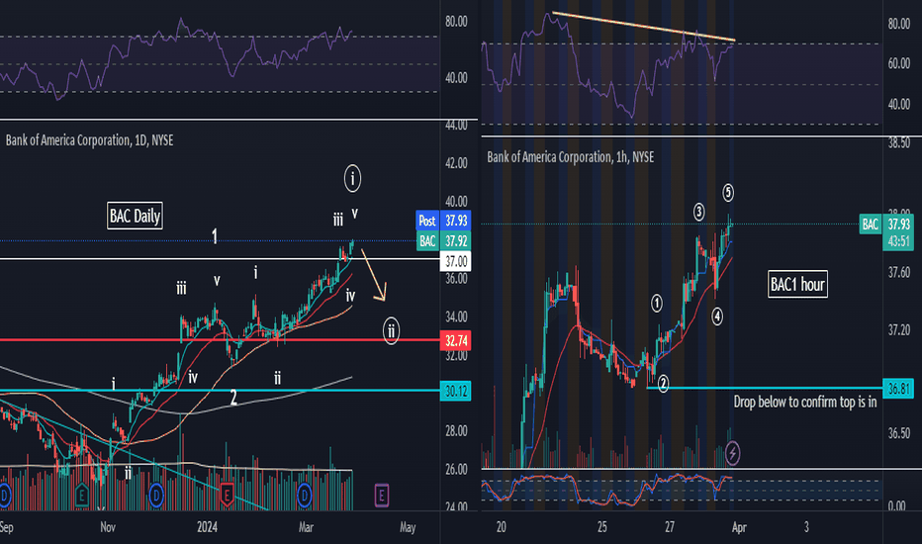Click the 38.50 price axis value on hourly chart

click(x=899, y=142)
